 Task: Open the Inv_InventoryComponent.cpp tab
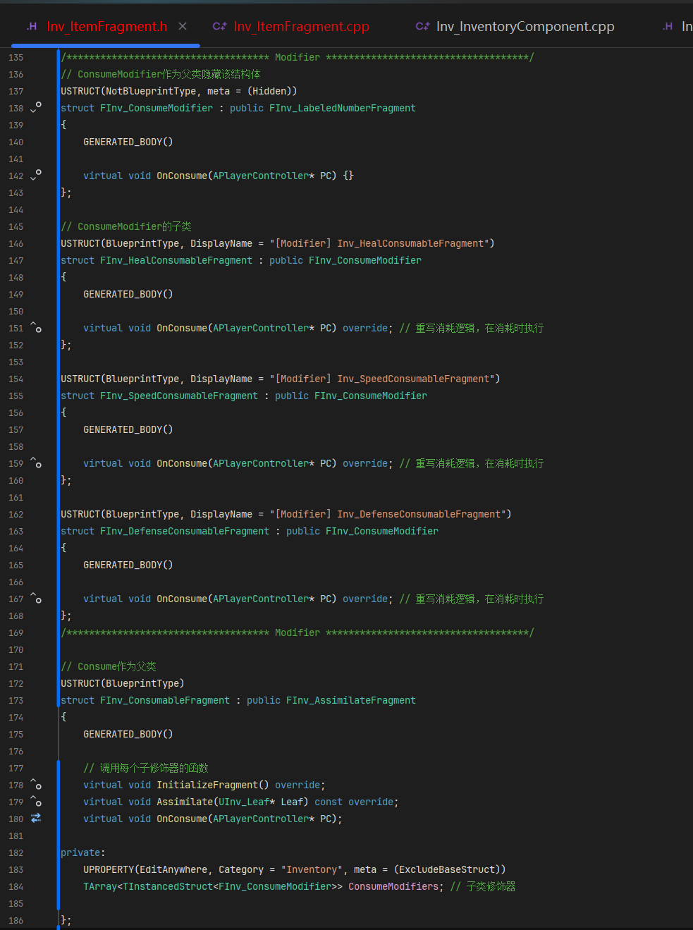[525, 26]
